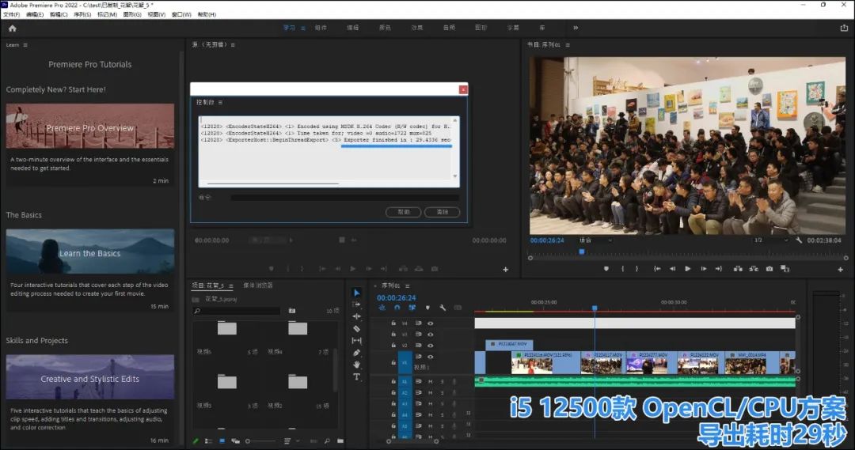Select the Pen tool in the tools panel

click(356, 353)
